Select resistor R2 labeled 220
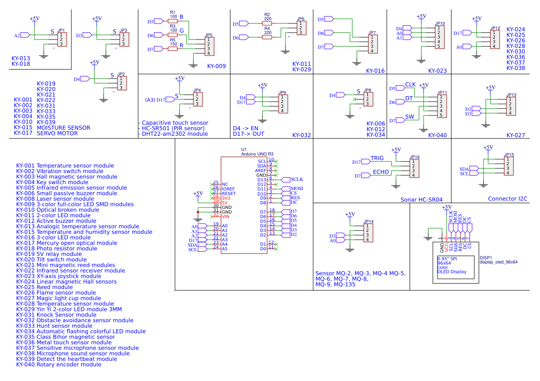This screenshot has width=540, height=381. pos(267,23)
